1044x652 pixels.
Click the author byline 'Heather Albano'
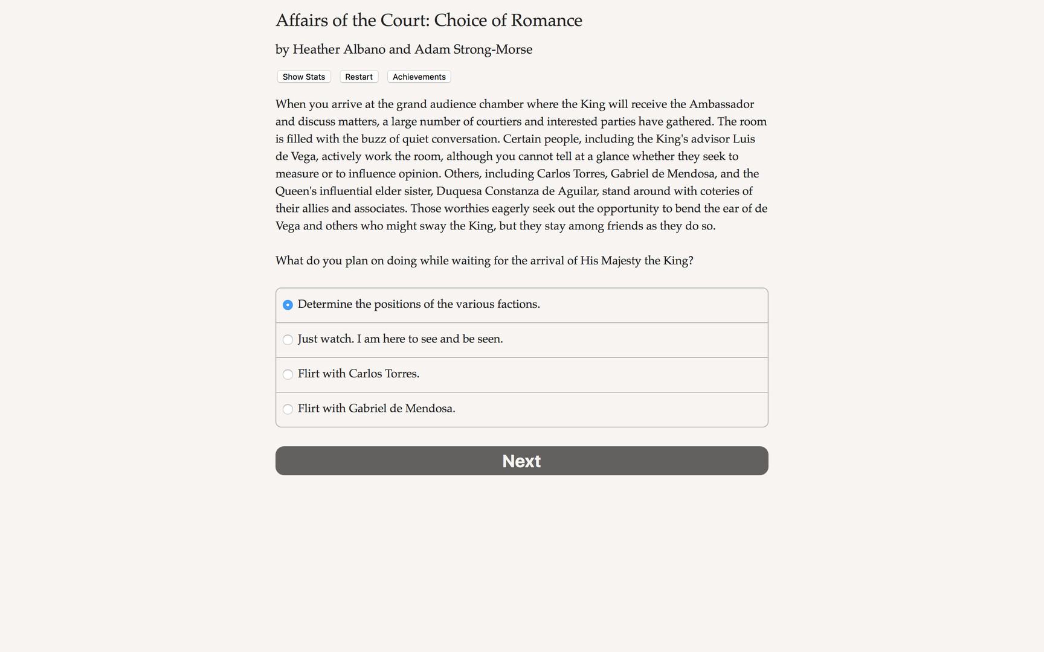338,50
